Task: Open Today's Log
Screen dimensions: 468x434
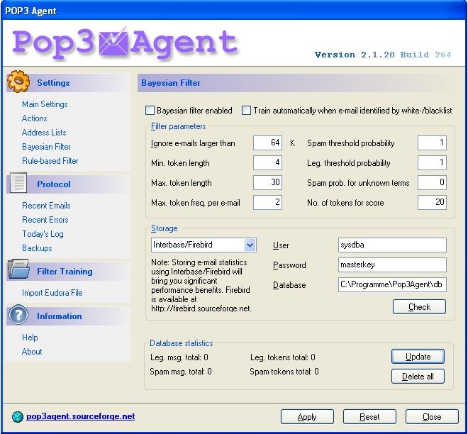Action: click(x=43, y=234)
